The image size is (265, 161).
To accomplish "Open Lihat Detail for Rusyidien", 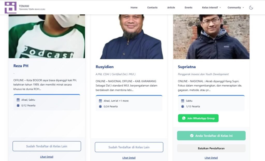I will [129, 158].
